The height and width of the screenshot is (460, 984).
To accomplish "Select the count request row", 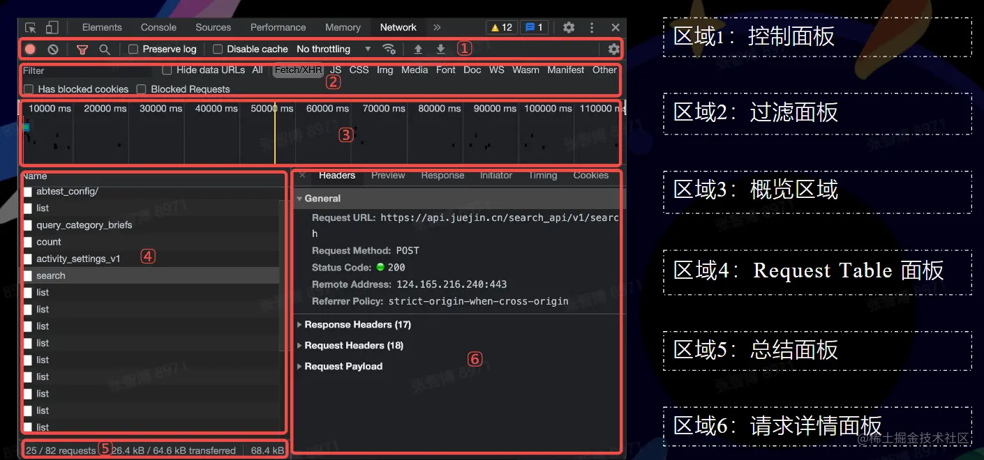I will [x=151, y=242].
